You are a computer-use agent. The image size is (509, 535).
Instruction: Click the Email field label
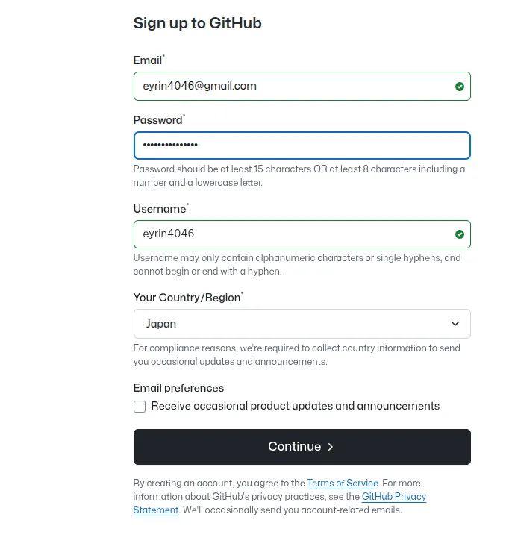click(x=147, y=60)
